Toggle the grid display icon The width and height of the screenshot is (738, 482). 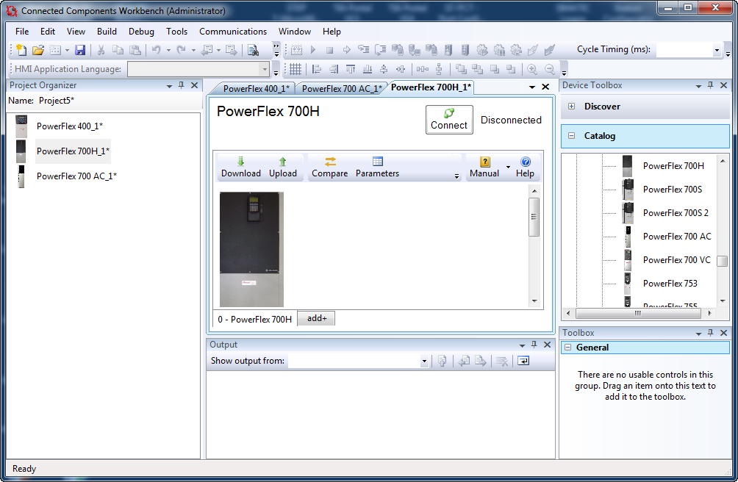(295, 70)
